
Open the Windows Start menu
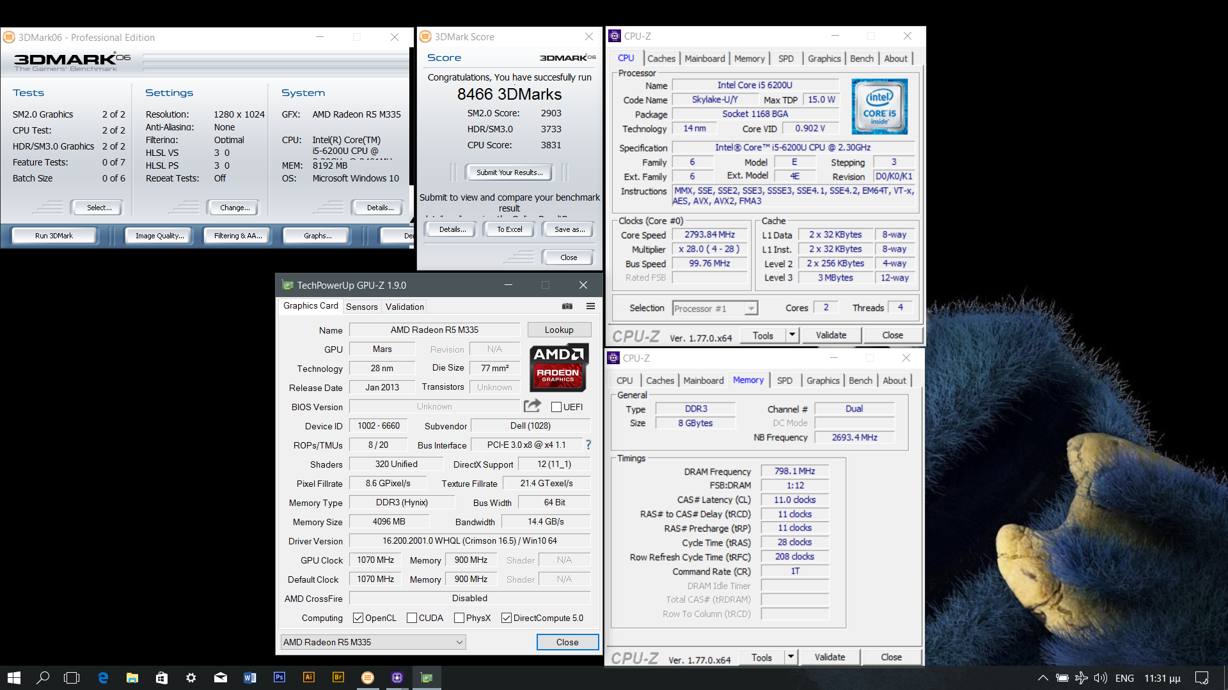tap(14, 678)
